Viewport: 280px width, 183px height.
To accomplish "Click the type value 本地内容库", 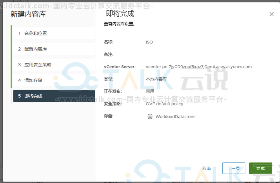I will (x=156, y=79).
